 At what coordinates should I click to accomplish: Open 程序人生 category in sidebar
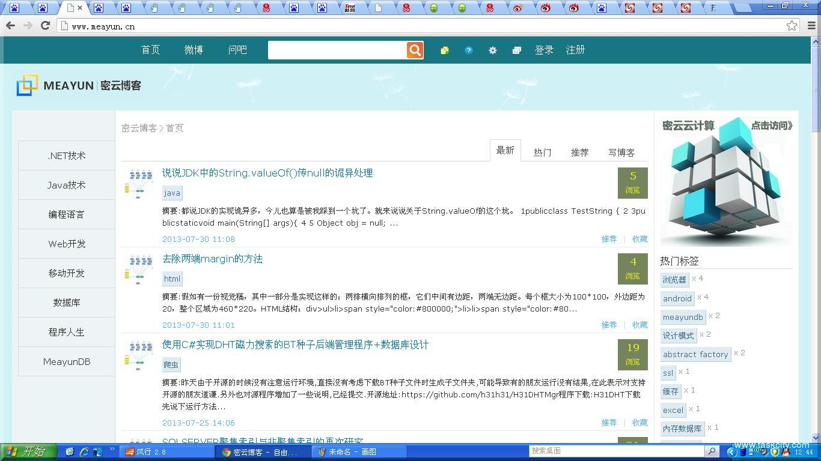click(x=67, y=332)
